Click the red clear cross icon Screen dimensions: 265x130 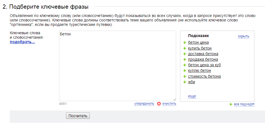(x=159, y=104)
